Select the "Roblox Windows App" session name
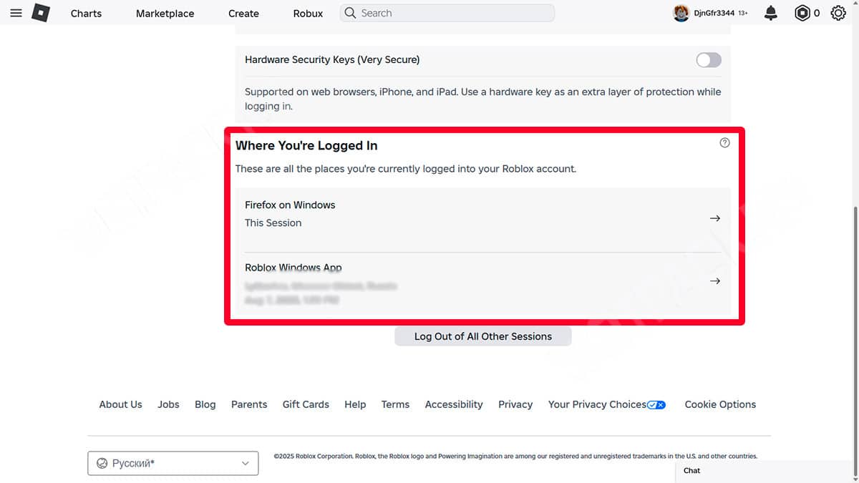 (x=293, y=268)
